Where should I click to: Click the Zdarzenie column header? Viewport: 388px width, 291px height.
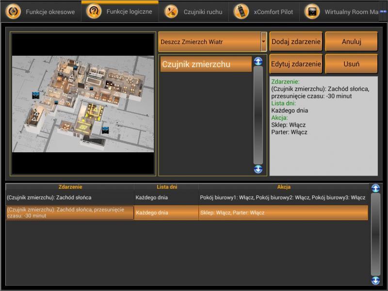70,187
